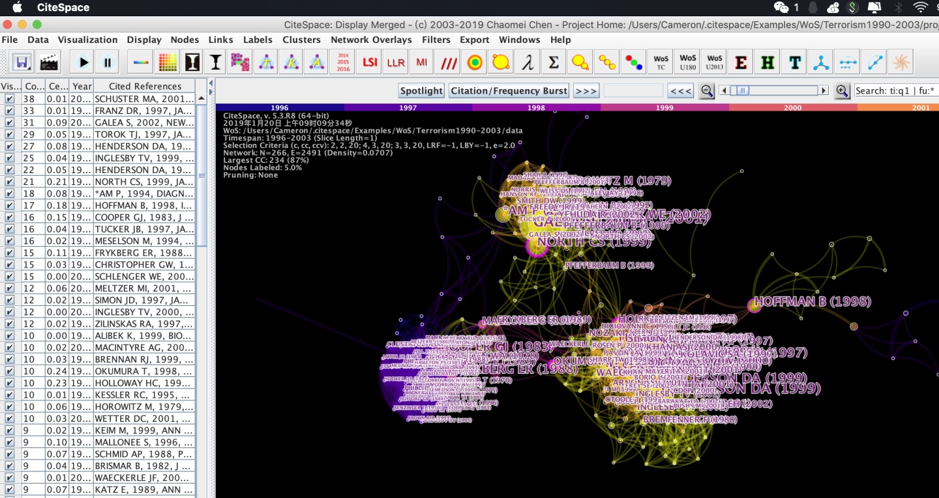The image size is (939, 498).
Task: Click the zoom slider right arrow
Action: pyautogui.click(x=824, y=90)
